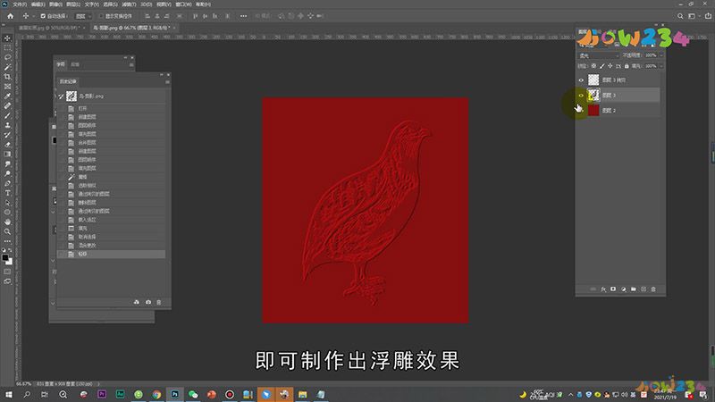Viewport: 715px width, 402px height.
Task: Select the Frame tool
Action: (x=7, y=86)
